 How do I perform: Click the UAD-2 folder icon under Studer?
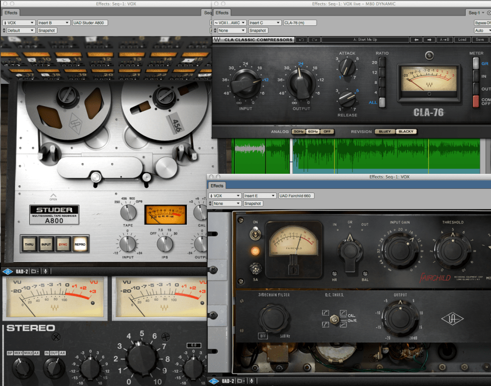pyautogui.click(x=35, y=271)
